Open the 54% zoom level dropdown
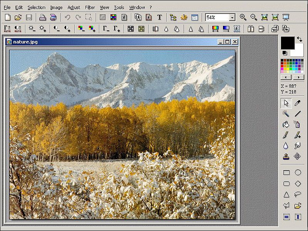 coord(232,17)
